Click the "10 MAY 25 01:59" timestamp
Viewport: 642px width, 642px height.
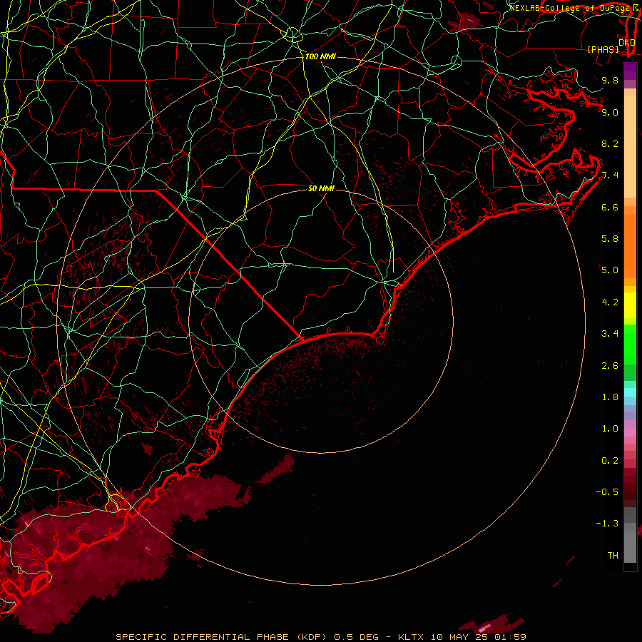[x=478, y=637]
